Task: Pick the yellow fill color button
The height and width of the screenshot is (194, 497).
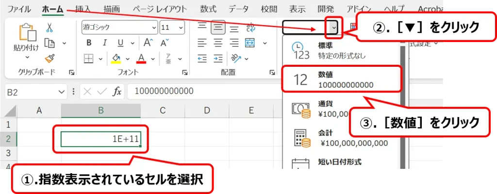Action: point(116,58)
